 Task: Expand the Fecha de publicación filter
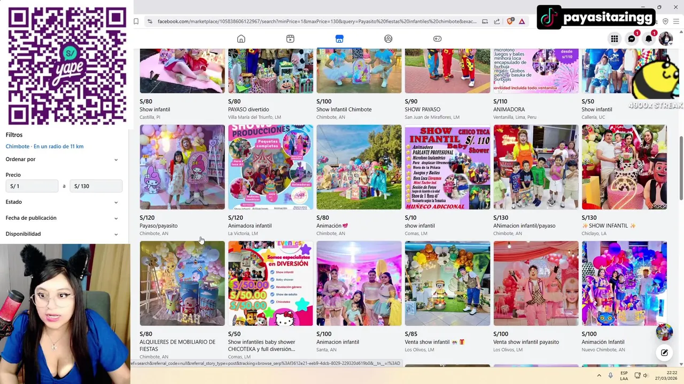[62, 218]
